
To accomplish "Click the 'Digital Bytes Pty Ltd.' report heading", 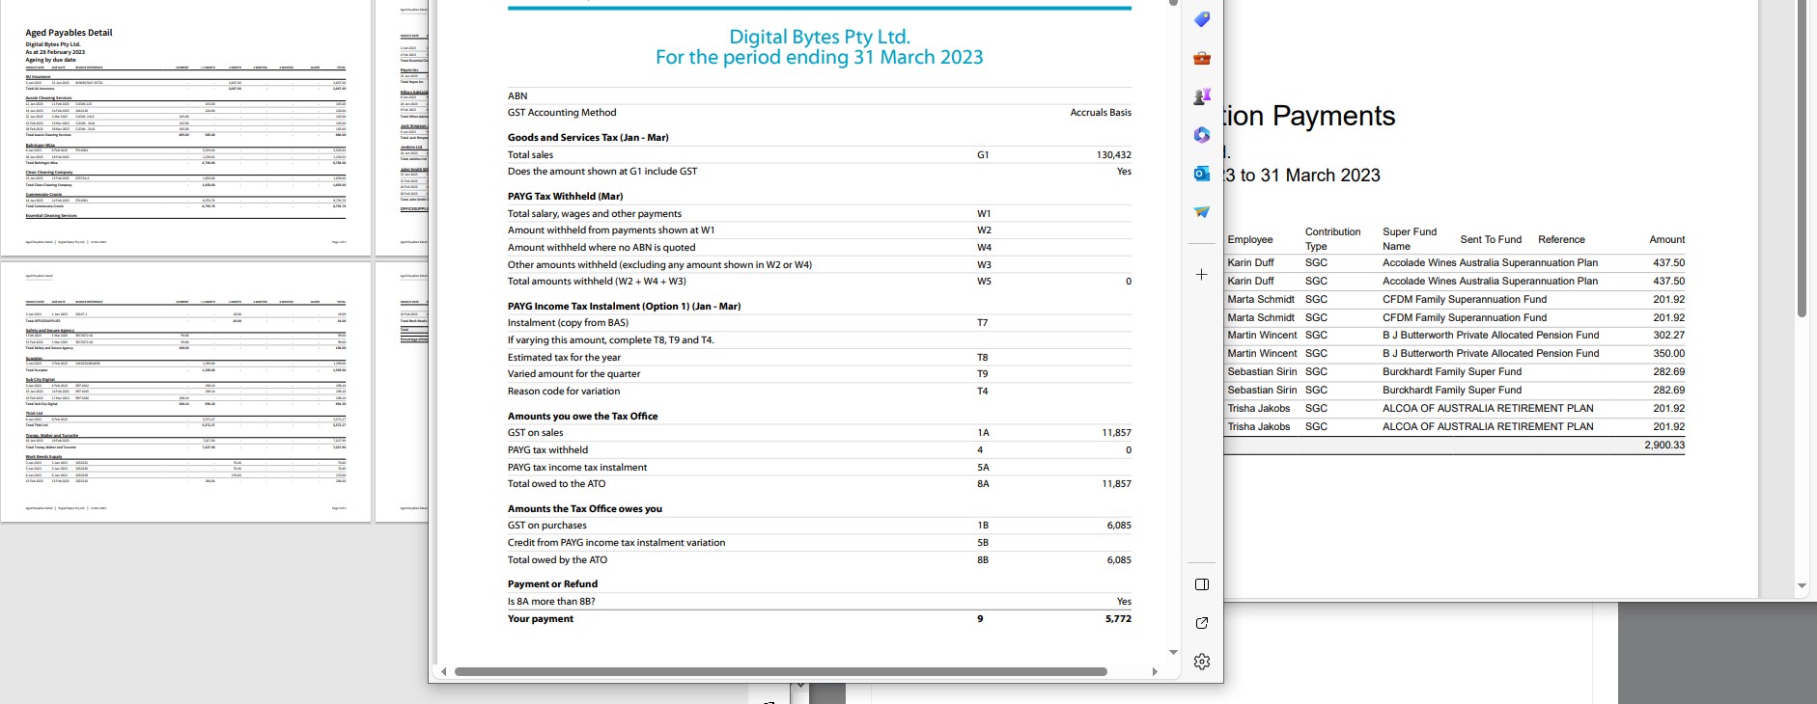I will click(x=820, y=37).
